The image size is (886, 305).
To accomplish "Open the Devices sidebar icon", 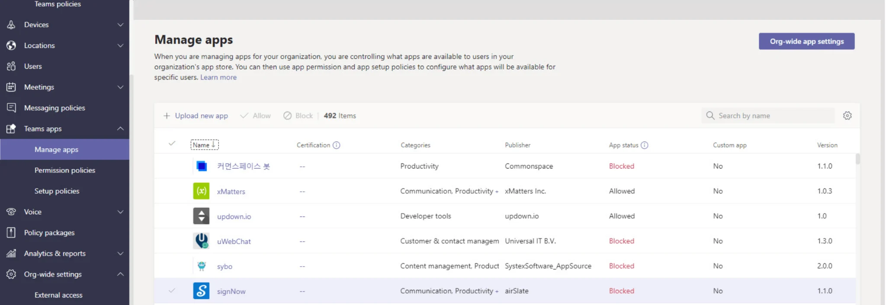I will point(11,25).
